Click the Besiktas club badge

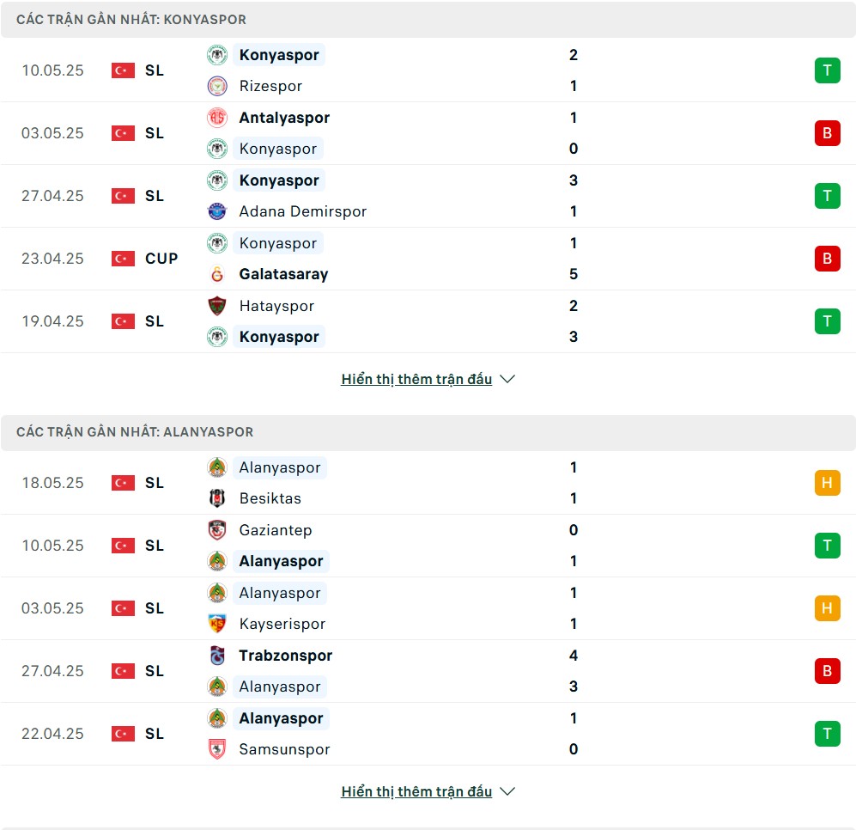(217, 498)
